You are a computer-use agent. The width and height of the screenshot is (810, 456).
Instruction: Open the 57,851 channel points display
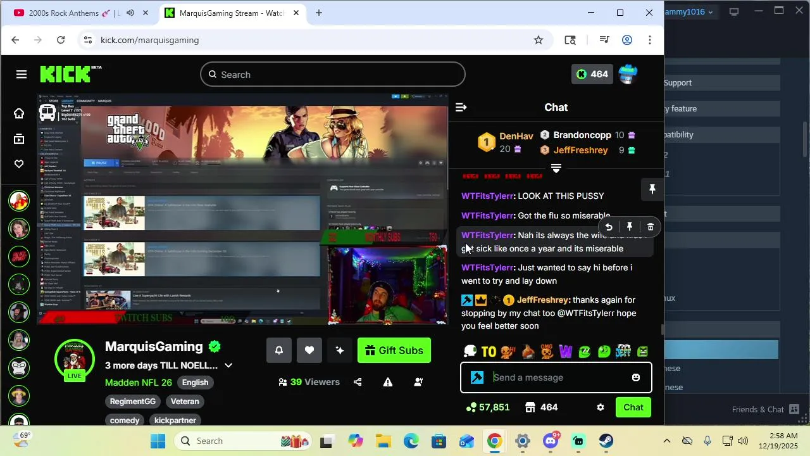pos(487,407)
